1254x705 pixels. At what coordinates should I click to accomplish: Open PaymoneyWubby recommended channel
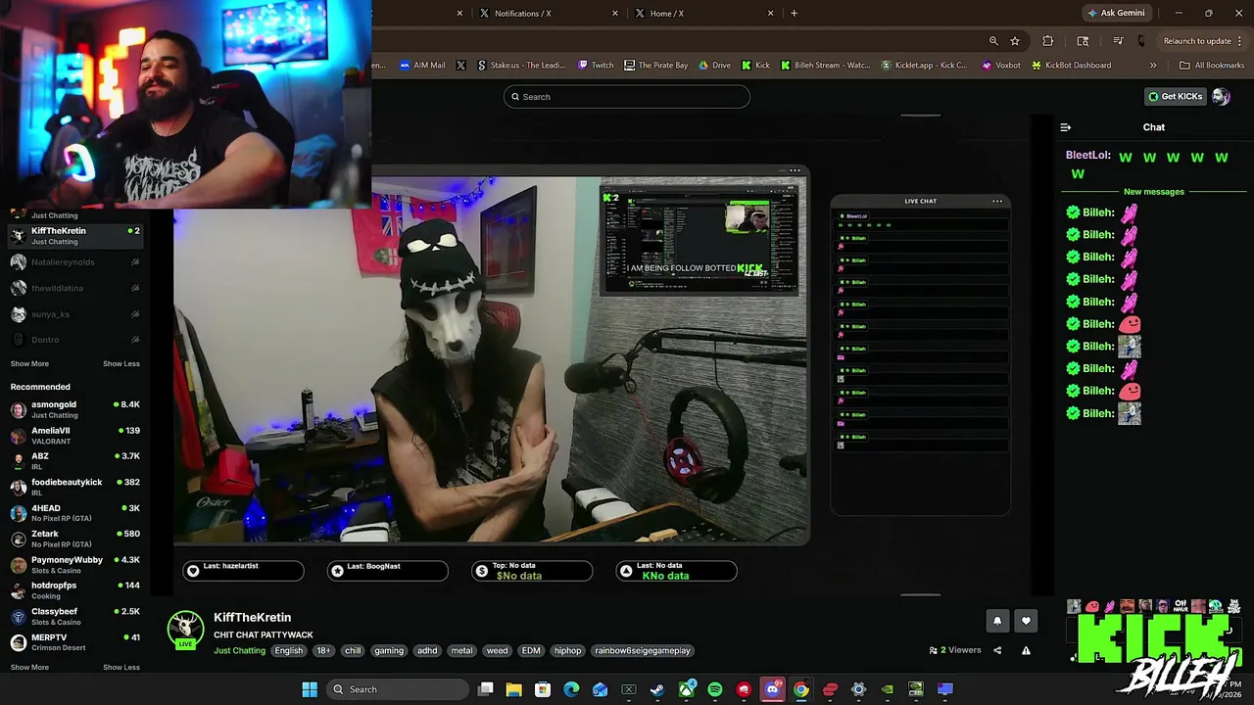75,564
